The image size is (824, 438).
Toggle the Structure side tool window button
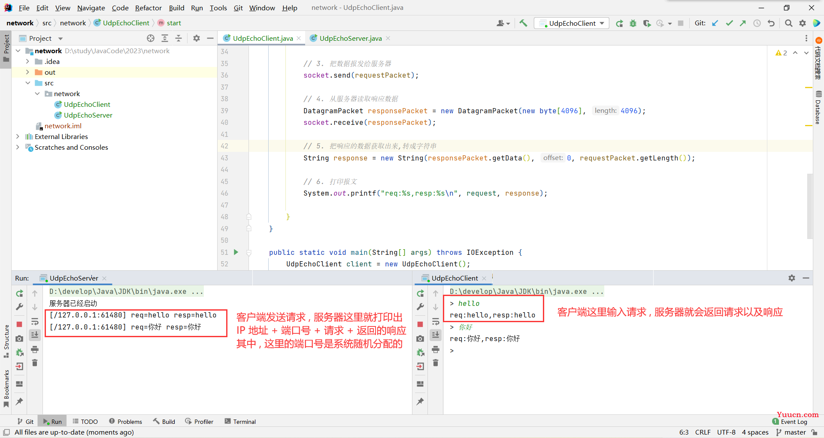[6, 341]
